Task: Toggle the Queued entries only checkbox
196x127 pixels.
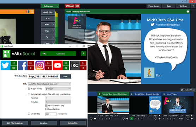Action: coord(46,106)
